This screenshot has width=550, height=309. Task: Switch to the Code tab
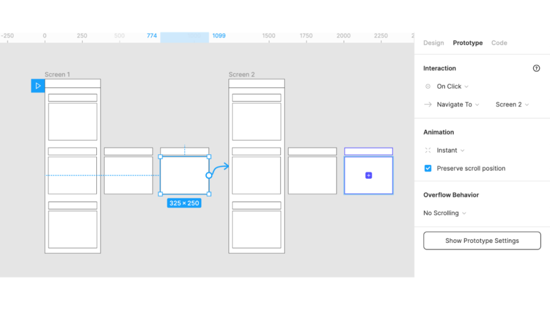tap(499, 43)
